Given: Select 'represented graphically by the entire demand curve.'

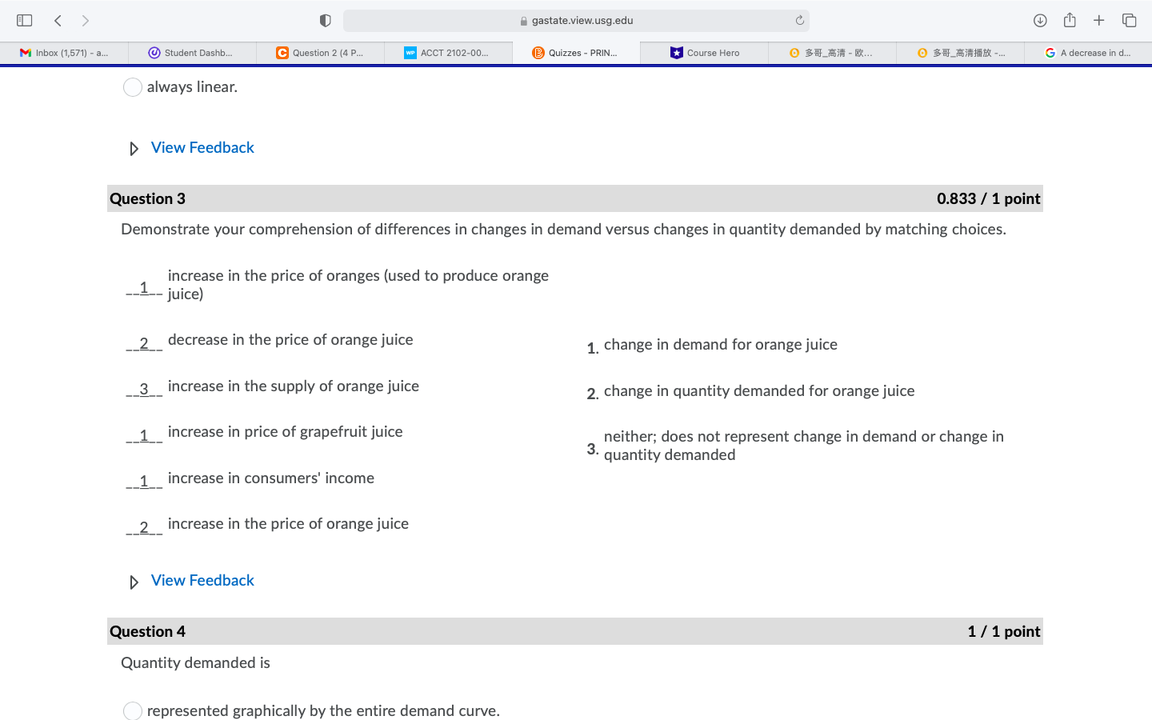Looking at the screenshot, I should (x=132, y=710).
